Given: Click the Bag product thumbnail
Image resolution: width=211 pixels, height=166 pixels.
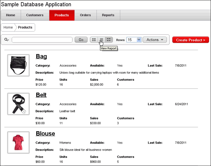Looking at the screenshot, I should 18,65.
